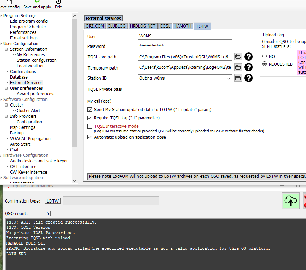Image resolution: width=306 pixels, height=270 pixels.
Task: Open E-mail settings
Action: click(x=24, y=38)
